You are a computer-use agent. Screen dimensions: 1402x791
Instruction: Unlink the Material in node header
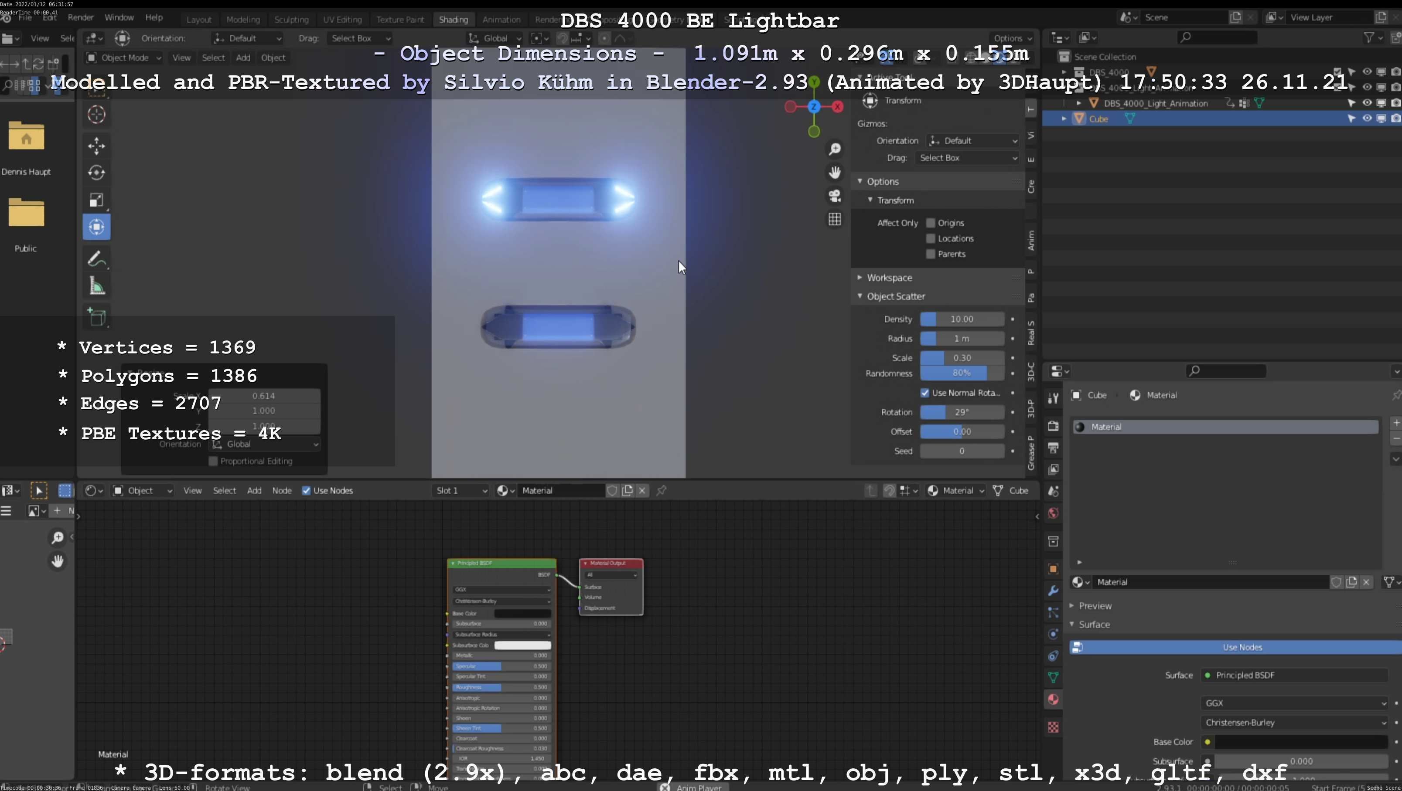tap(642, 490)
